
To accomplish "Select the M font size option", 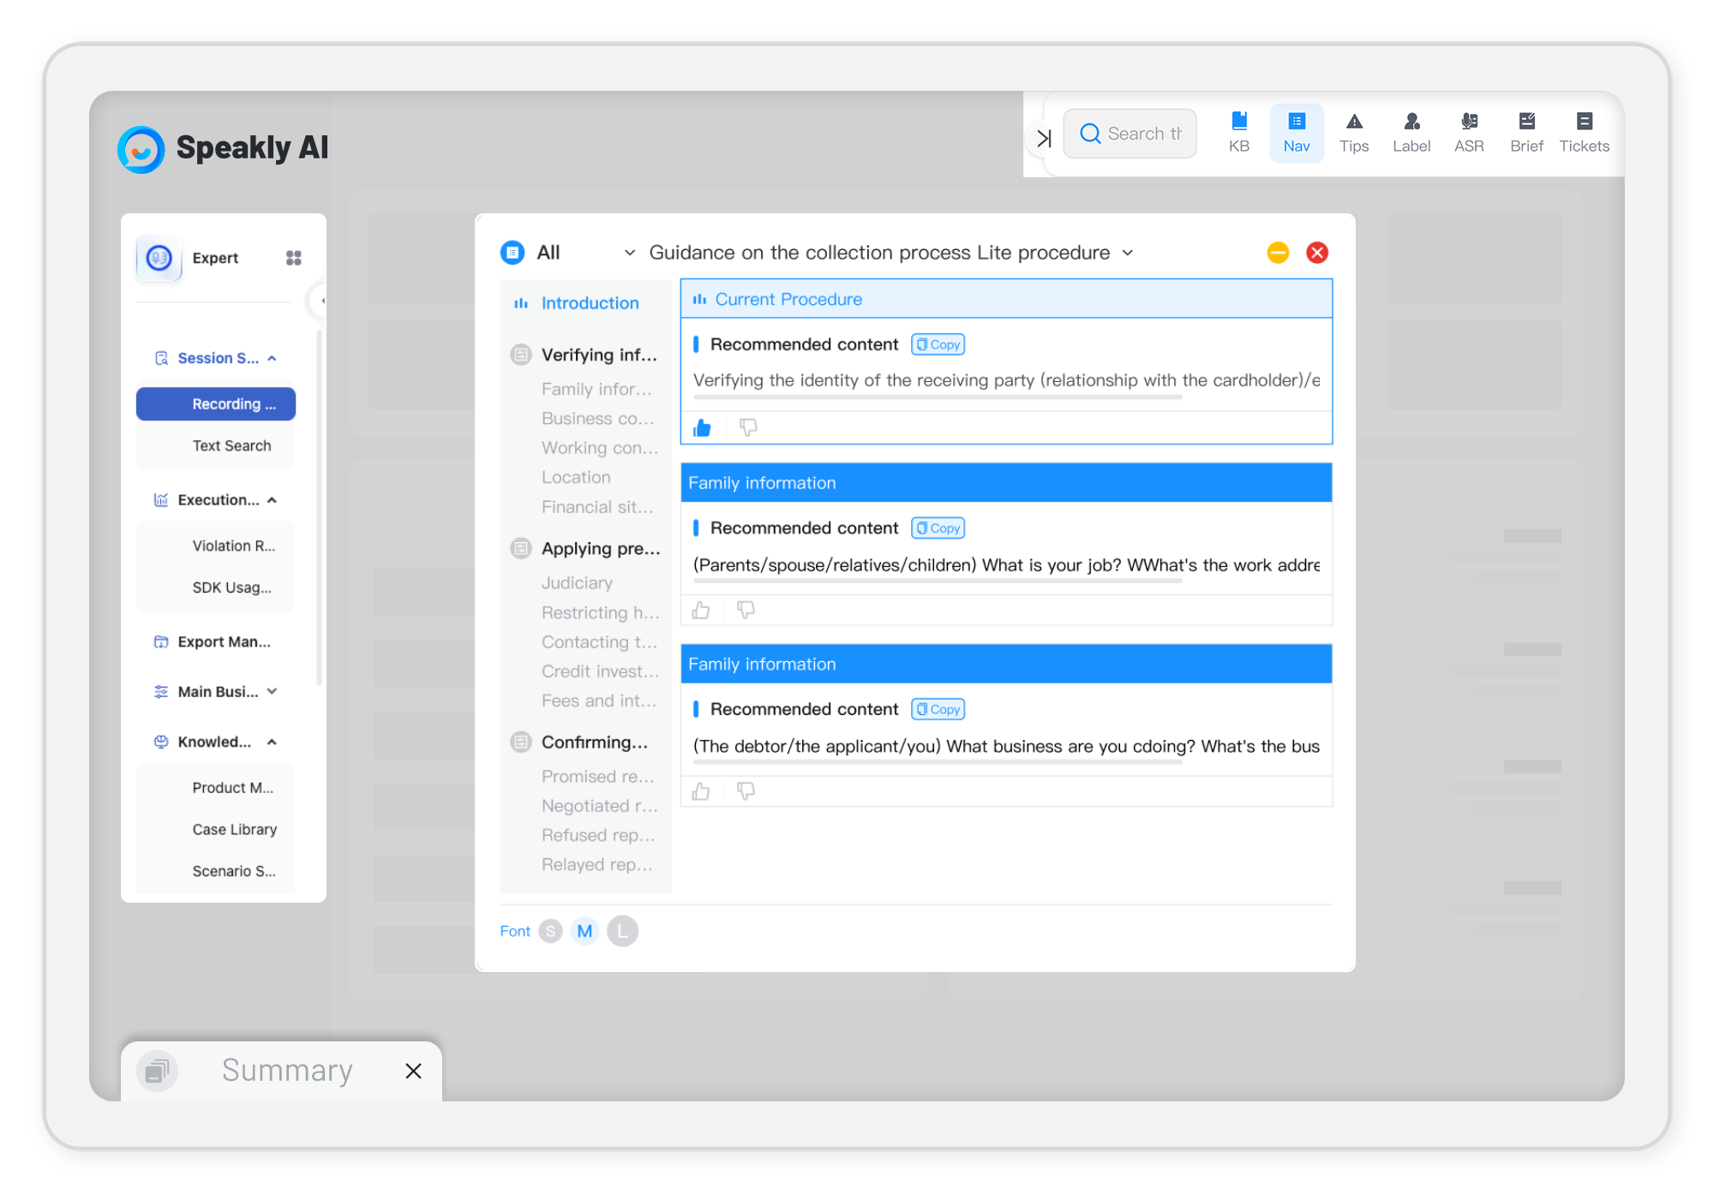I will [584, 931].
